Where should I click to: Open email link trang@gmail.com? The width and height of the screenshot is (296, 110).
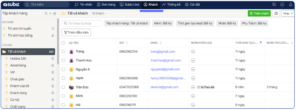click(x=163, y=52)
